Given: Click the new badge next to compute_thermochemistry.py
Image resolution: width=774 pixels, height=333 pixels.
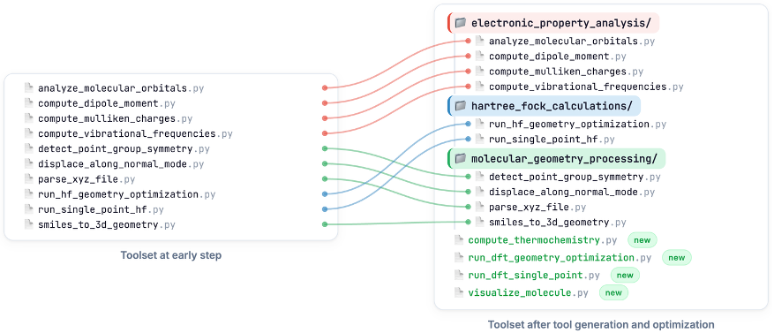Looking at the screenshot, I should pos(642,240).
